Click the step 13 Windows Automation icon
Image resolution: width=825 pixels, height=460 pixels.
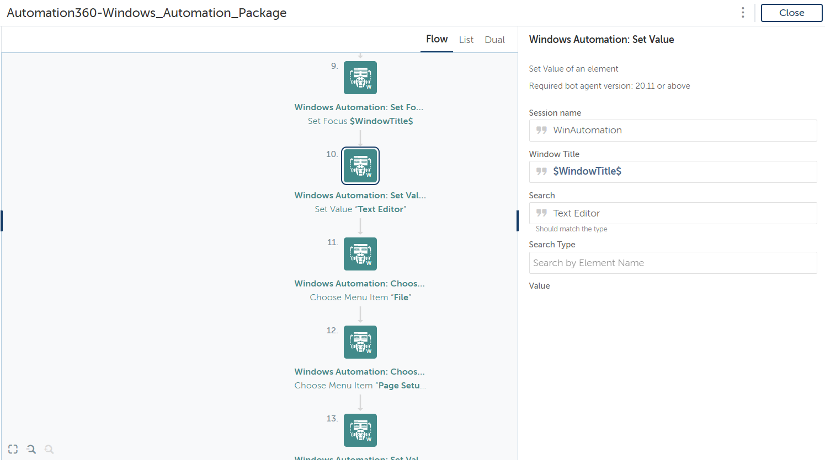pyautogui.click(x=360, y=430)
